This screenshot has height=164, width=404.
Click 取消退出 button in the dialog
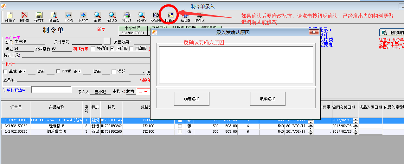(x=268, y=99)
